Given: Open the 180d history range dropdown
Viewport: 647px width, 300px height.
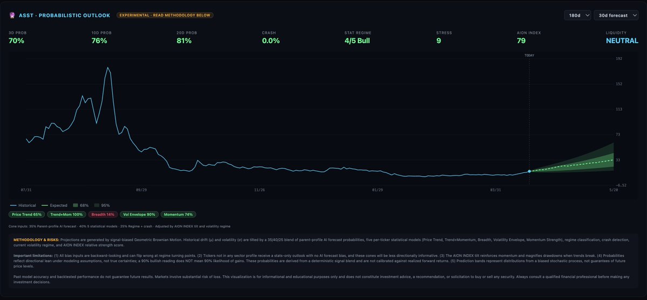Looking at the screenshot, I should 577,15.
